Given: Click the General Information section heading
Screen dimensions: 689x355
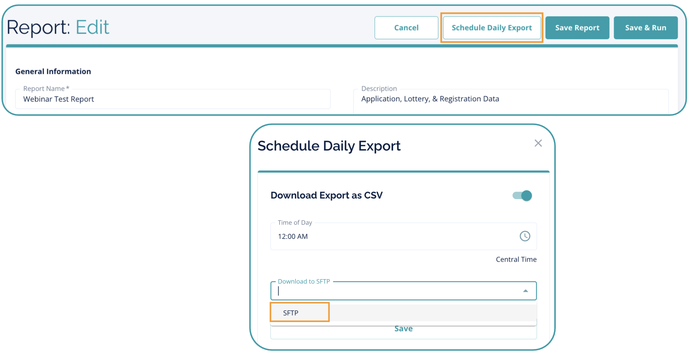Looking at the screenshot, I should click(x=53, y=71).
